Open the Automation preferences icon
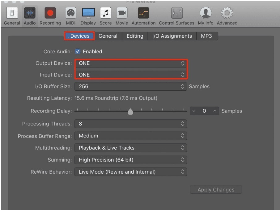Screen dimensions: 280x210 [x=143, y=13]
